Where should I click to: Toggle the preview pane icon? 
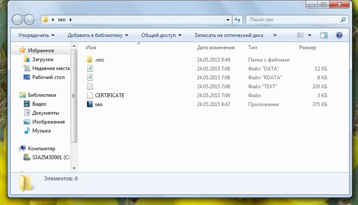pyautogui.click(x=324, y=35)
